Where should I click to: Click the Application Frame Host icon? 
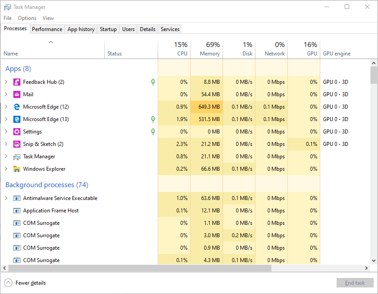coord(16,211)
